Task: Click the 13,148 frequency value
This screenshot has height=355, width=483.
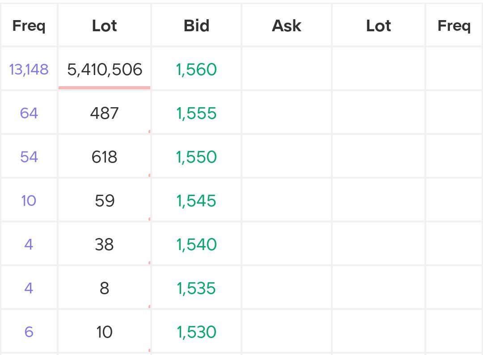Action: coord(29,69)
